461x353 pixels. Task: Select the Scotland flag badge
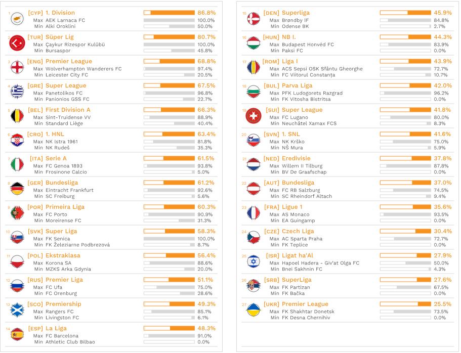17,311
